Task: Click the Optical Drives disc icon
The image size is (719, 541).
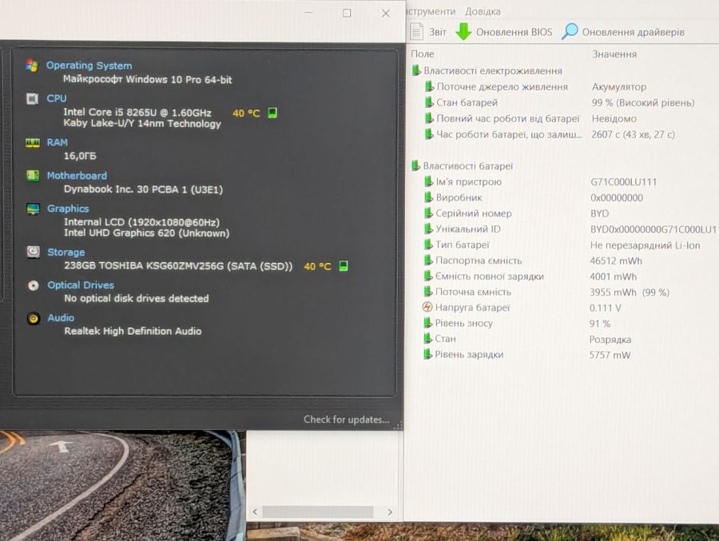Action: [x=33, y=285]
